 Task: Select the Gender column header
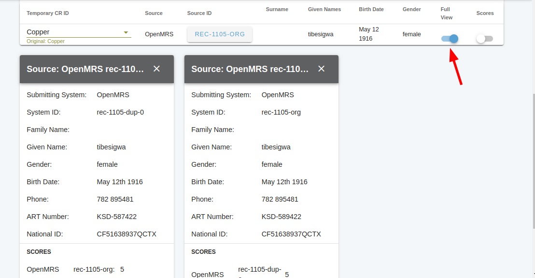pos(411,9)
